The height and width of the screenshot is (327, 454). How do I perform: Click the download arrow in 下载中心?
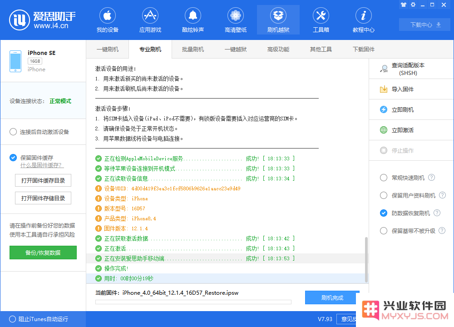tap(439, 25)
